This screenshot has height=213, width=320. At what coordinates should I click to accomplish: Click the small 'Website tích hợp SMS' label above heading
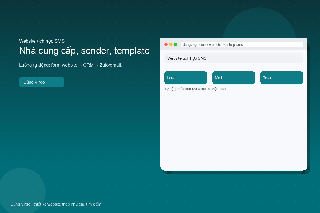(x=42, y=41)
